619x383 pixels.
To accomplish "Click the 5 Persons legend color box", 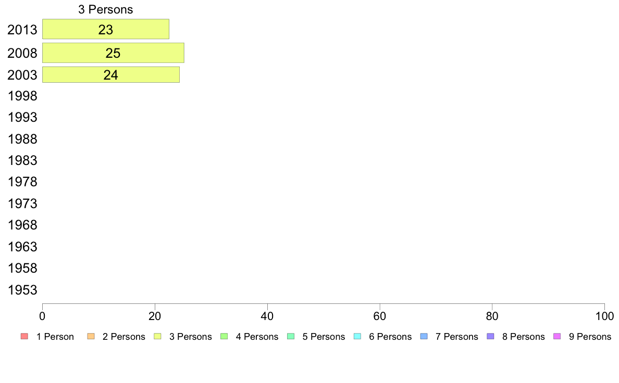I will click(x=290, y=337).
